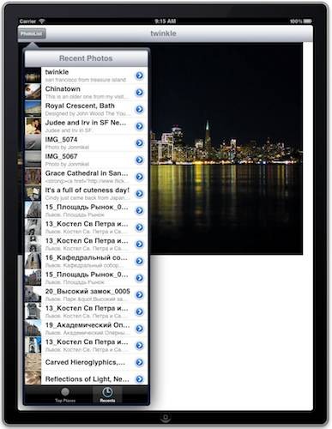Choose the It's a full of cuteness day! entry

86,194
